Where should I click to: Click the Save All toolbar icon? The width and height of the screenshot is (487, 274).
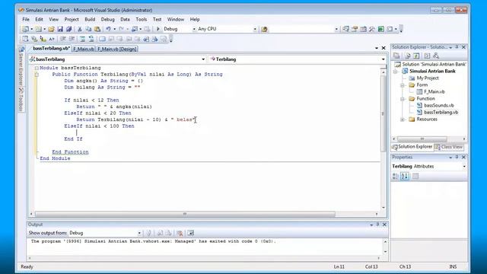coord(69,29)
